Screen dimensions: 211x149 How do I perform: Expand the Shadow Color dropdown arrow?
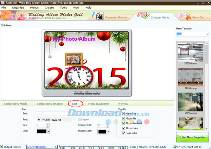point(108,131)
